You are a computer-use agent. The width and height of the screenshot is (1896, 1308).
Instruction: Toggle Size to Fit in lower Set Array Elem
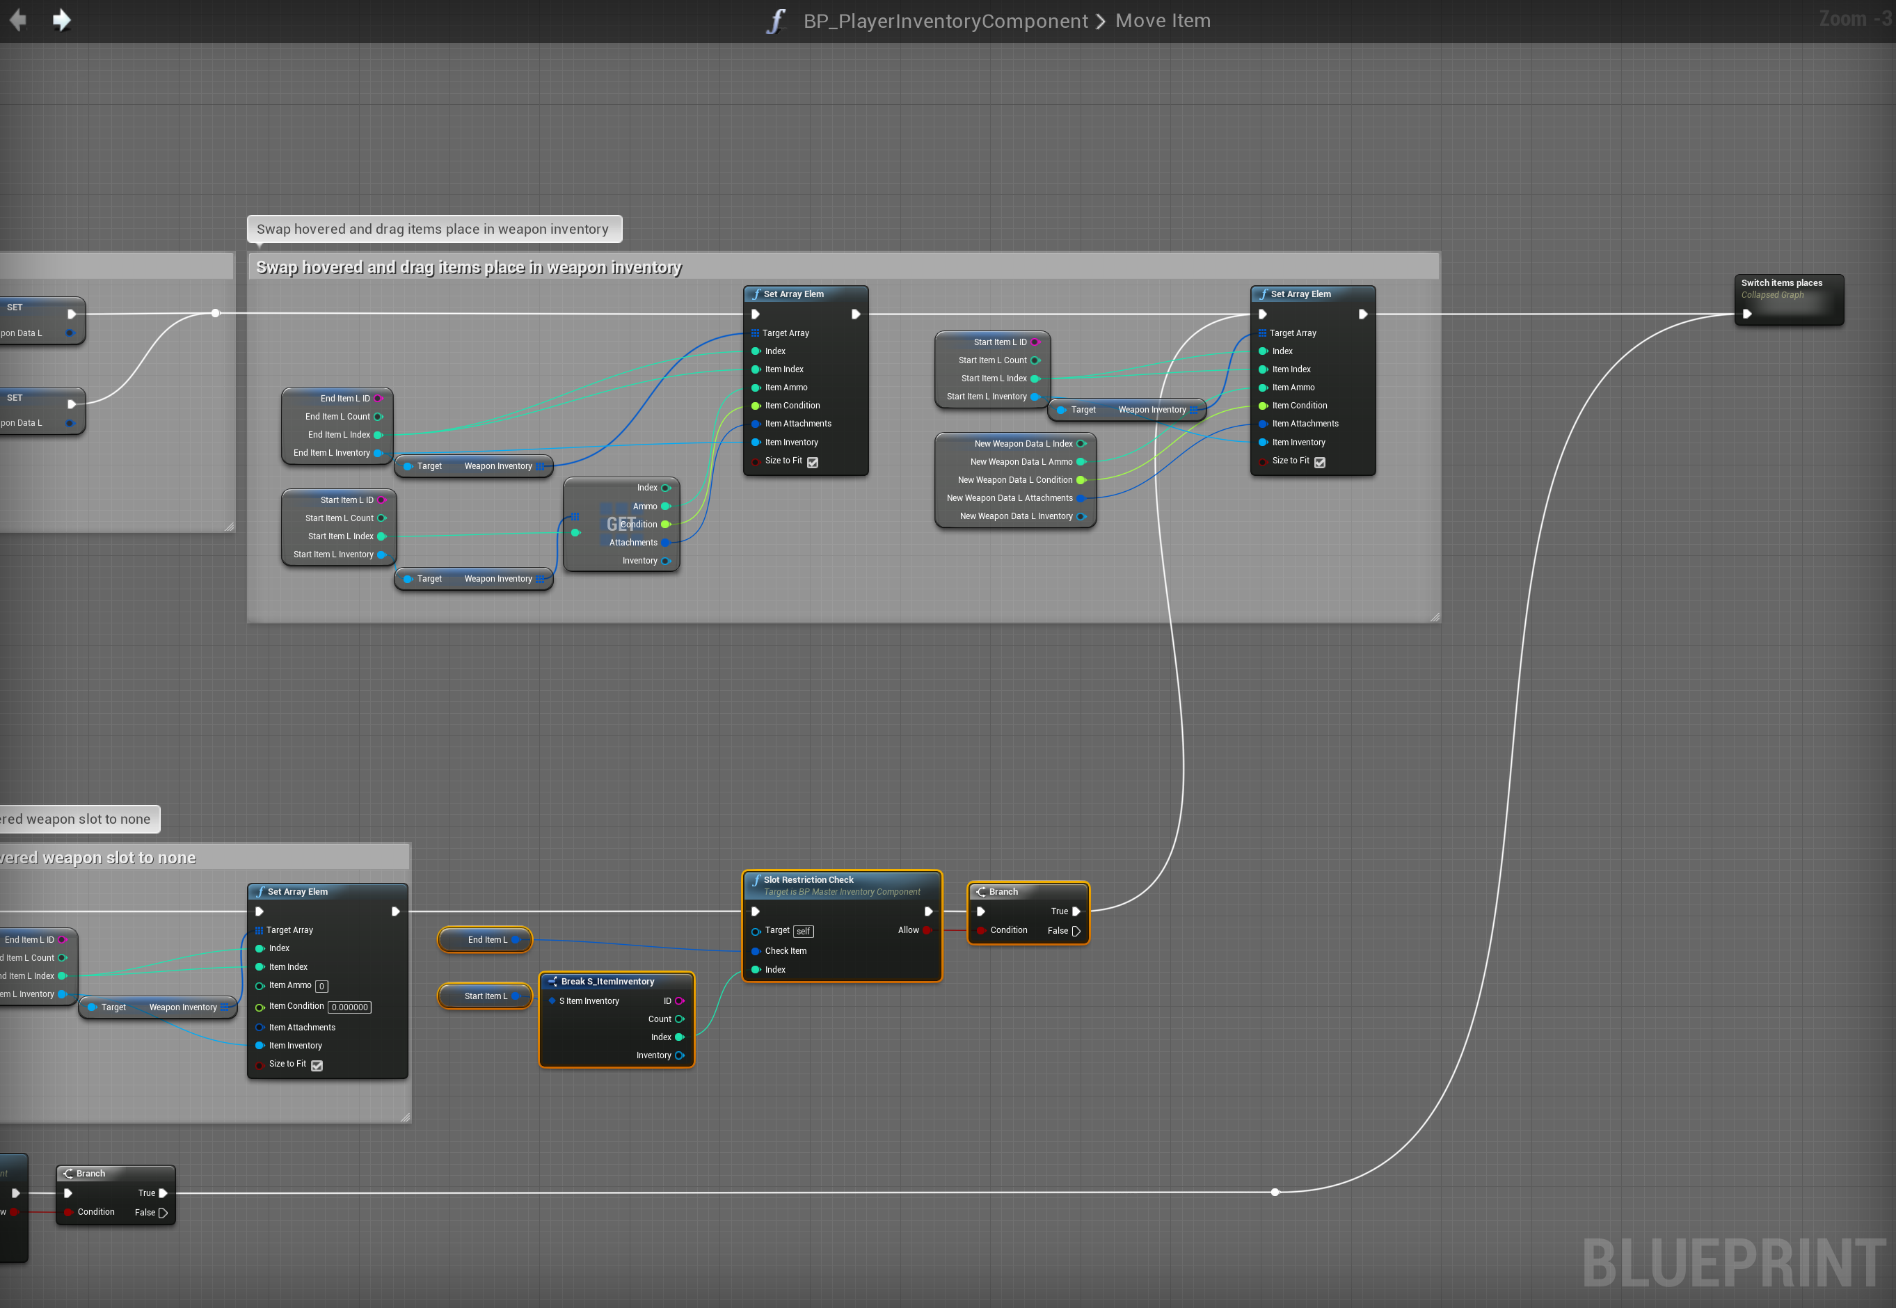(x=317, y=1065)
